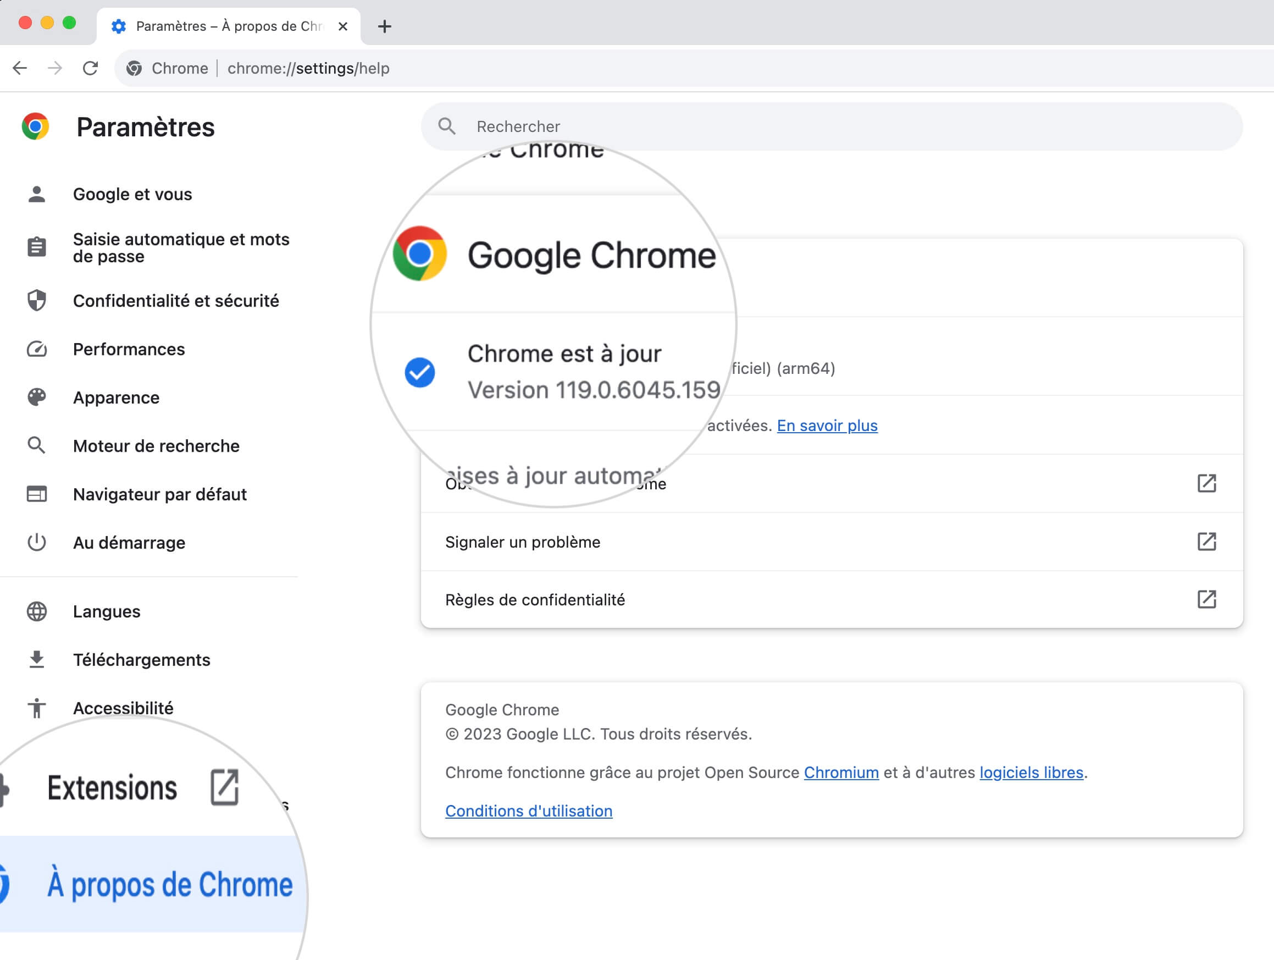Open the logiciels libres link
The image size is (1274, 960).
tap(1031, 772)
